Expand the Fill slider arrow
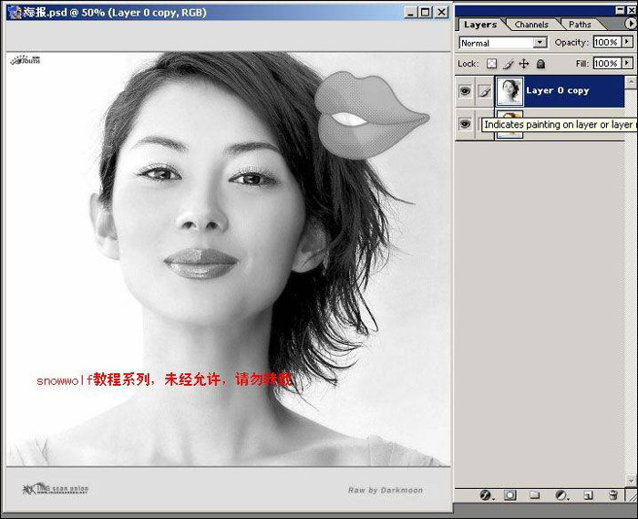 628,64
